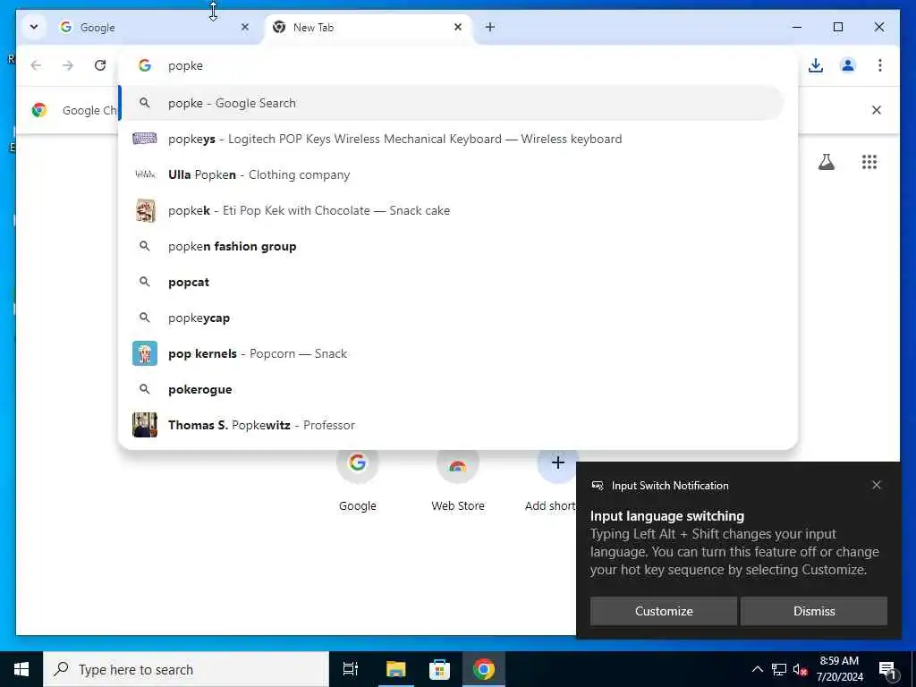This screenshot has width=916, height=687.
Task: Close the New Tab tab
Action: [x=458, y=27]
